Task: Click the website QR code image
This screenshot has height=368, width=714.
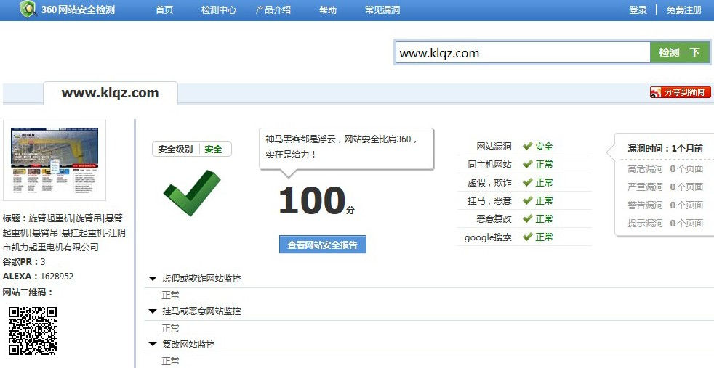Action: click(33, 330)
